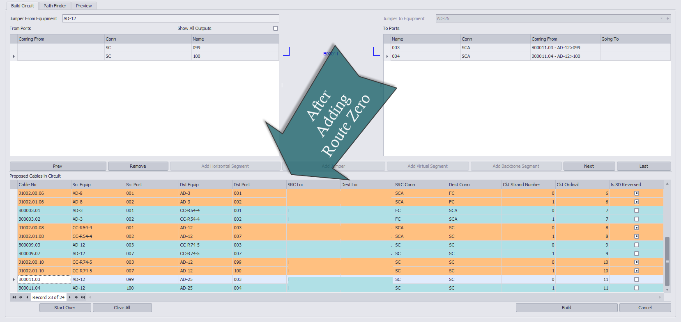Click scroll up arrow in cables grid
Screen dimensions: 681x322
coord(667,184)
